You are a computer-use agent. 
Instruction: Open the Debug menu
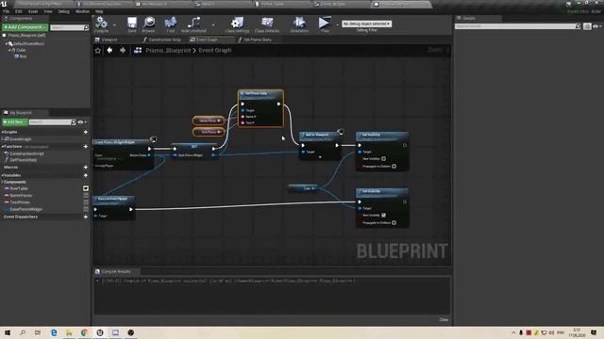(x=64, y=11)
